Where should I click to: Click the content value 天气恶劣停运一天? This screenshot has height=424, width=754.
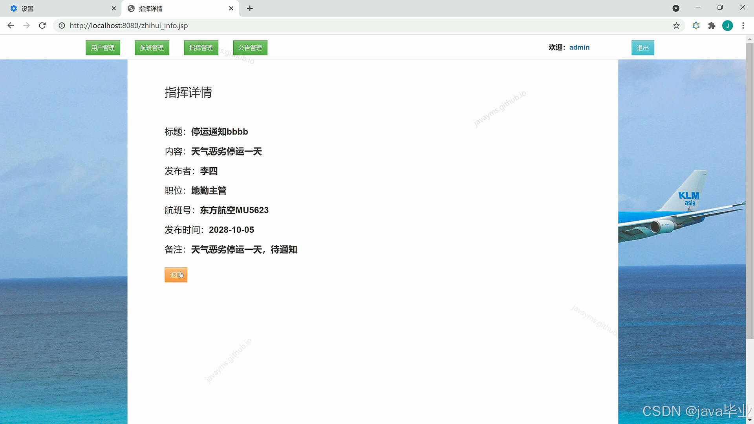[x=227, y=152]
